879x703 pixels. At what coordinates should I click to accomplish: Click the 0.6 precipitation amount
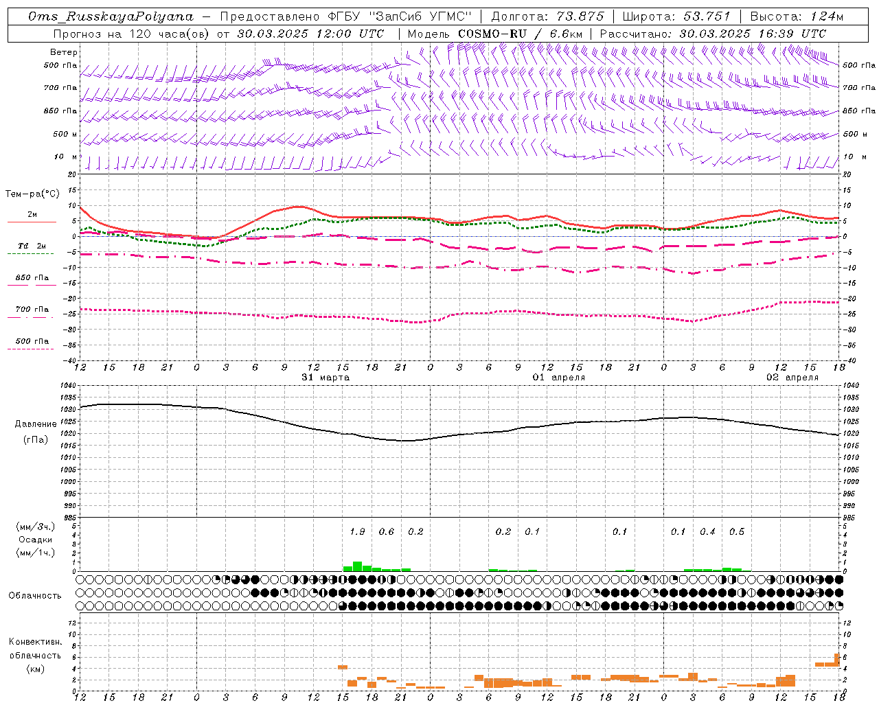[x=387, y=531]
